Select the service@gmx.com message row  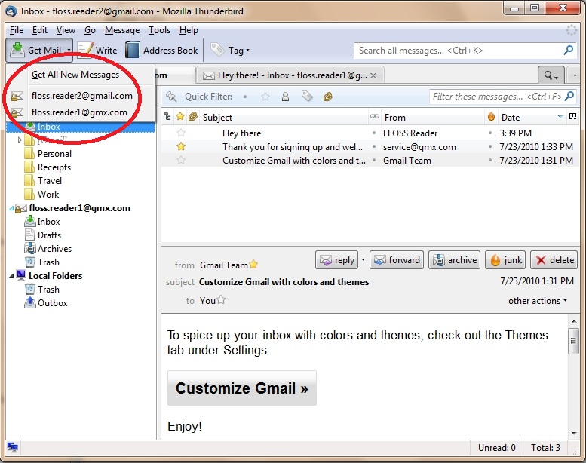click(370, 146)
